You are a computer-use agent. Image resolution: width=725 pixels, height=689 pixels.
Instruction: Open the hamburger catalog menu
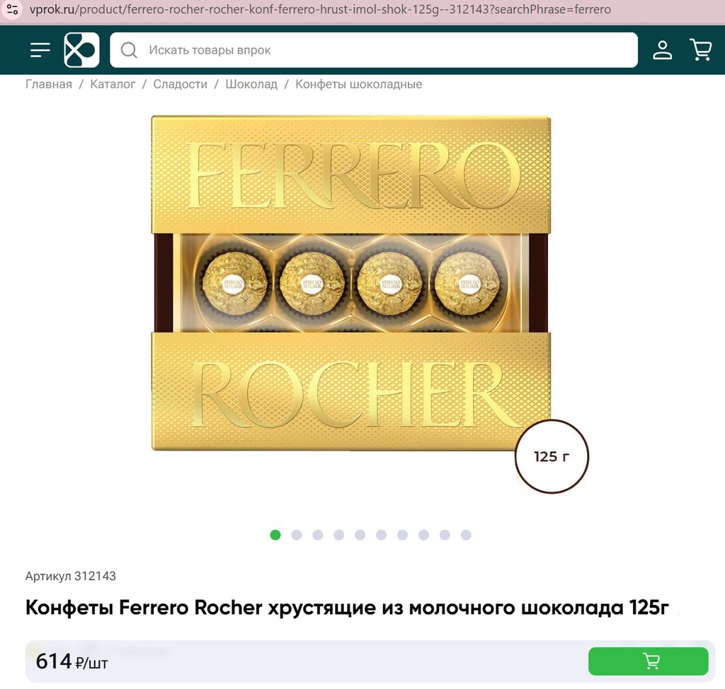click(x=40, y=50)
